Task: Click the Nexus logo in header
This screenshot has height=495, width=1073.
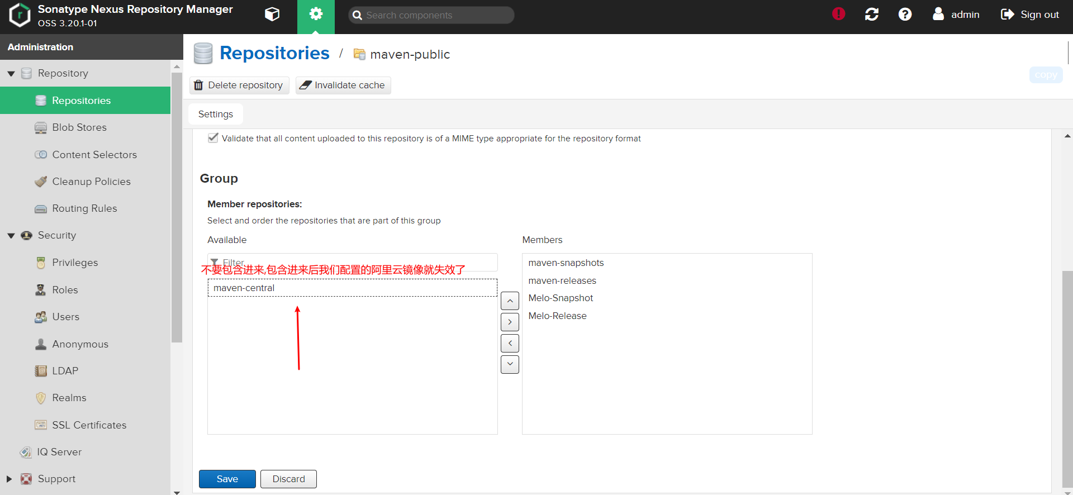Action: point(20,15)
